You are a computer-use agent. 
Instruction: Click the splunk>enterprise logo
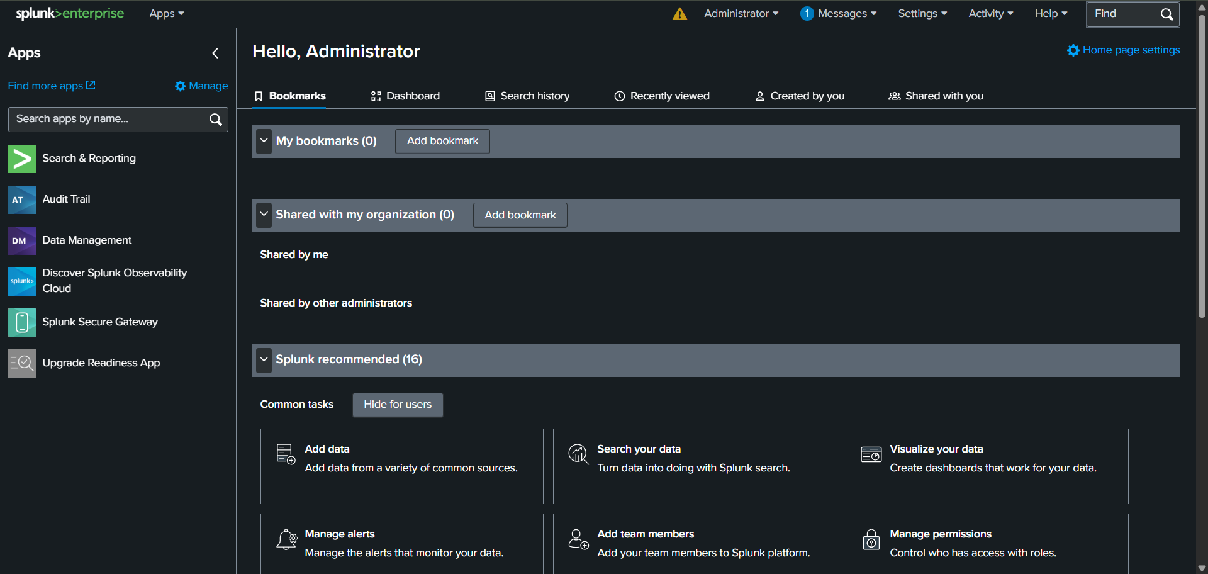[x=70, y=13]
